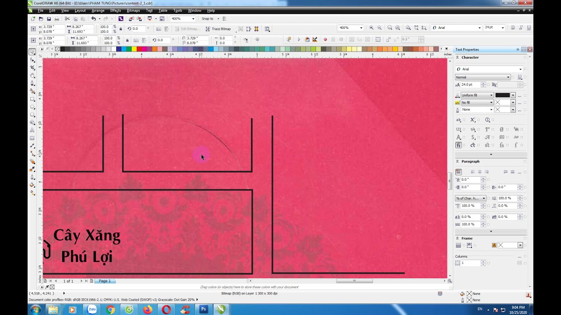Open the Table menu
561x315 pixels.
pos(163,10)
